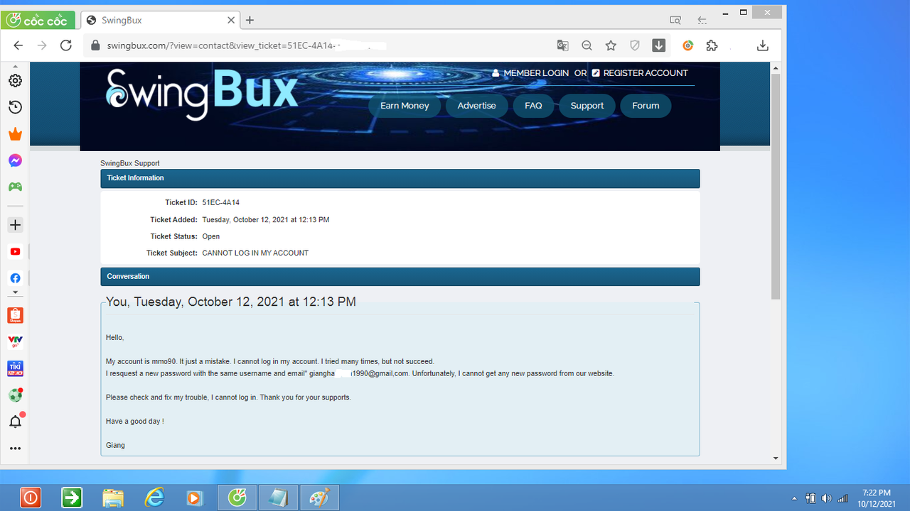Open Tiki shortcut in the sidebar
The image size is (910, 511).
pyautogui.click(x=15, y=368)
